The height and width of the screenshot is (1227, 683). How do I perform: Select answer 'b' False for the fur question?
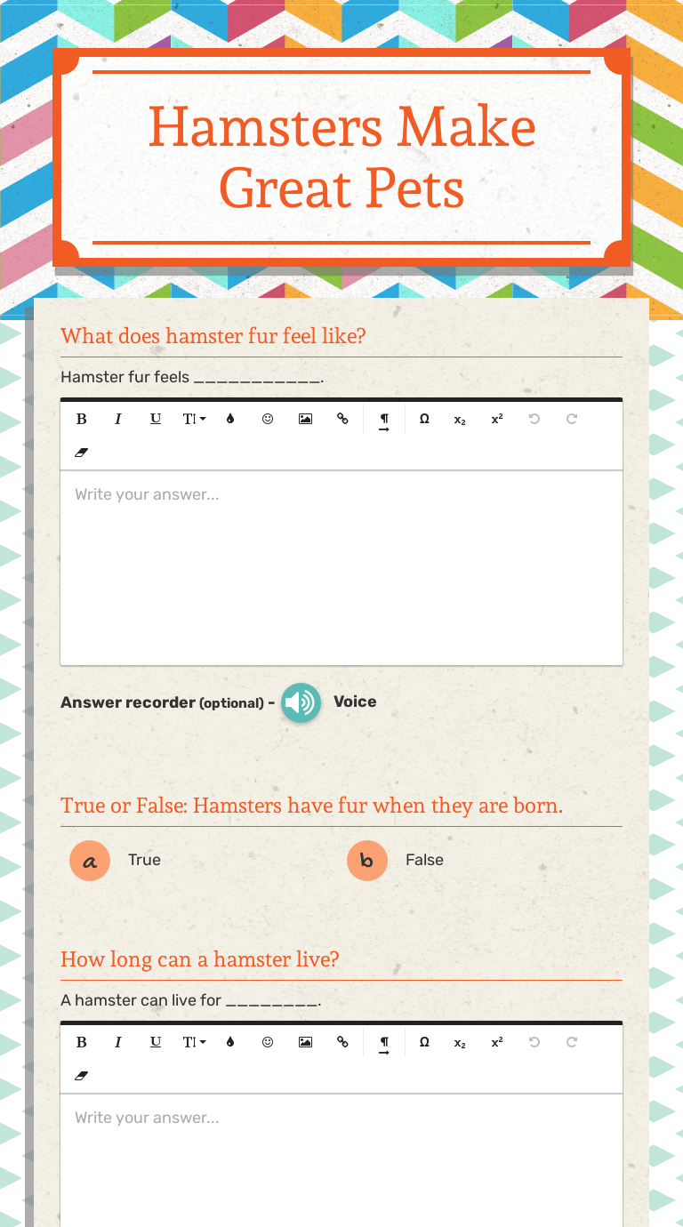click(367, 860)
